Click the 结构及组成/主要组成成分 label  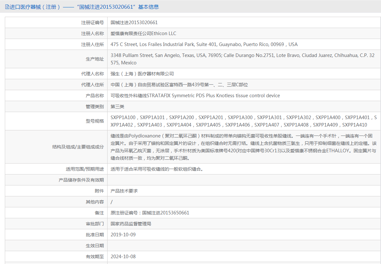tap(78, 147)
